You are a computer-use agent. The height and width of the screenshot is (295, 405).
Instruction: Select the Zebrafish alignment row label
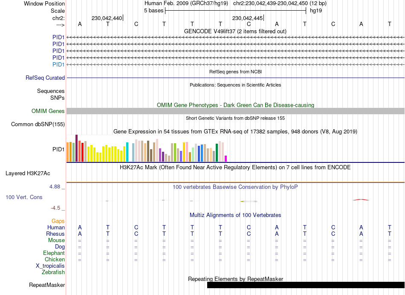point(53,272)
